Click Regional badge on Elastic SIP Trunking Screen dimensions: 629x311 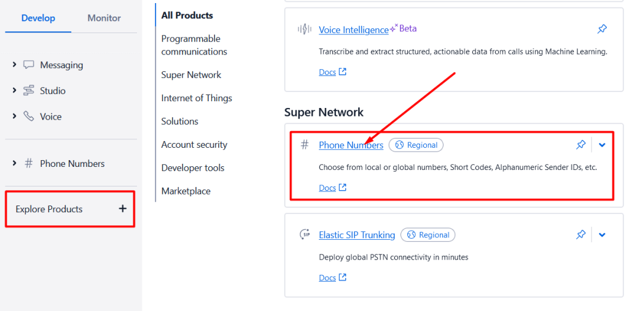[428, 235]
